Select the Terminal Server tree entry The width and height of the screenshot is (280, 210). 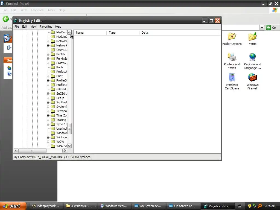[x=62, y=111]
